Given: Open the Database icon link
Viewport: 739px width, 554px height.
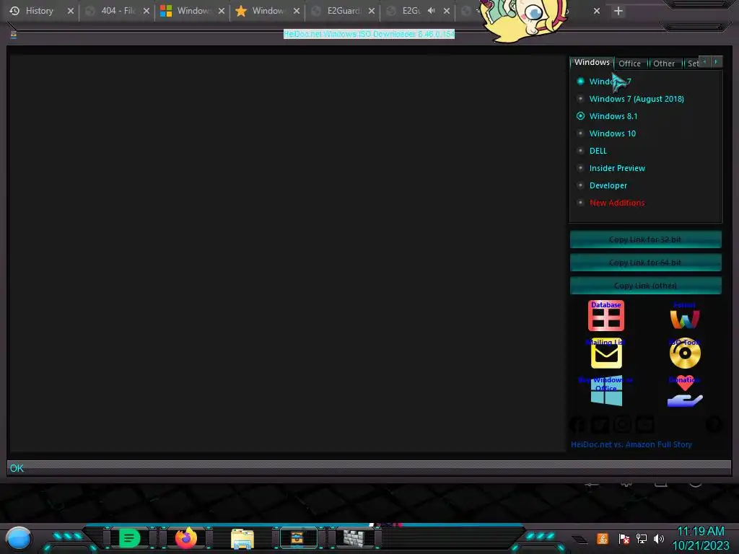Looking at the screenshot, I should [x=606, y=316].
